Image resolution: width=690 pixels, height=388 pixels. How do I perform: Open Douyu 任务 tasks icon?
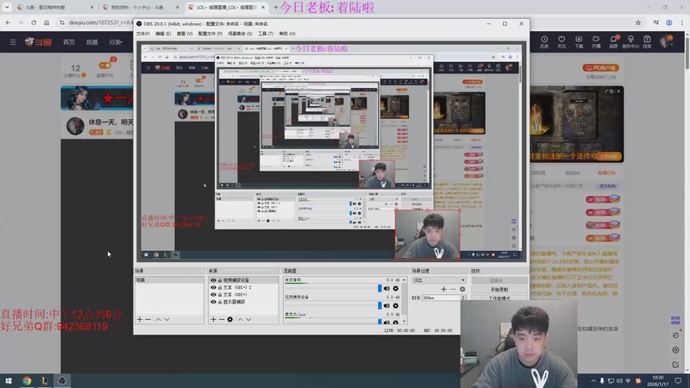[647, 41]
